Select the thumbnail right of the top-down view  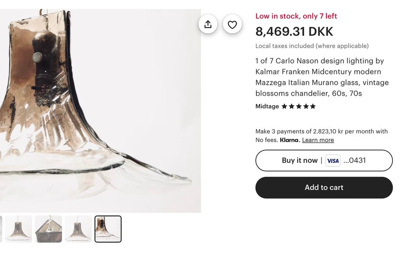78,229
